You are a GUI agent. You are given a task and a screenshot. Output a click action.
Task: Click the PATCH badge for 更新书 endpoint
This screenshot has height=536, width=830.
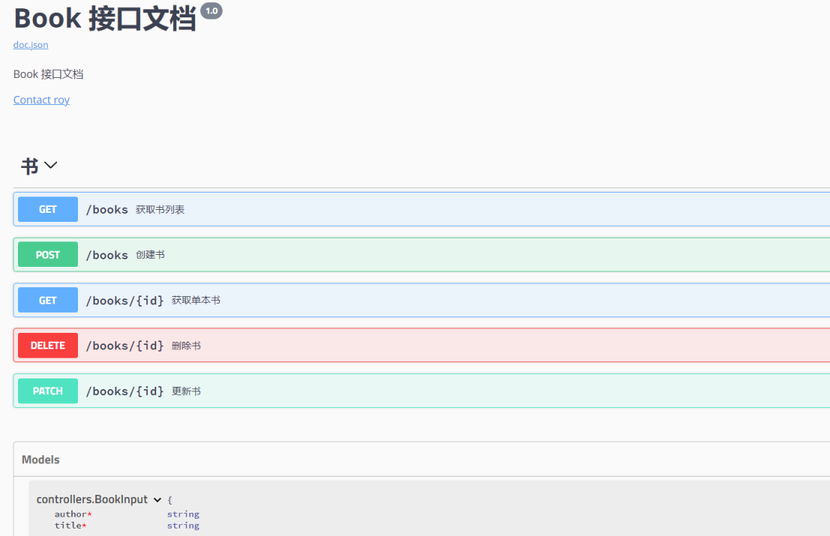47,391
